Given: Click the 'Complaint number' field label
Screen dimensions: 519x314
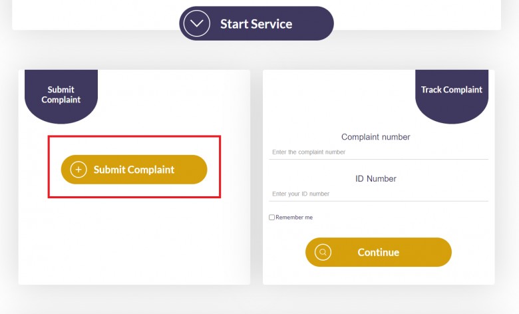Looking at the screenshot, I should (x=376, y=137).
